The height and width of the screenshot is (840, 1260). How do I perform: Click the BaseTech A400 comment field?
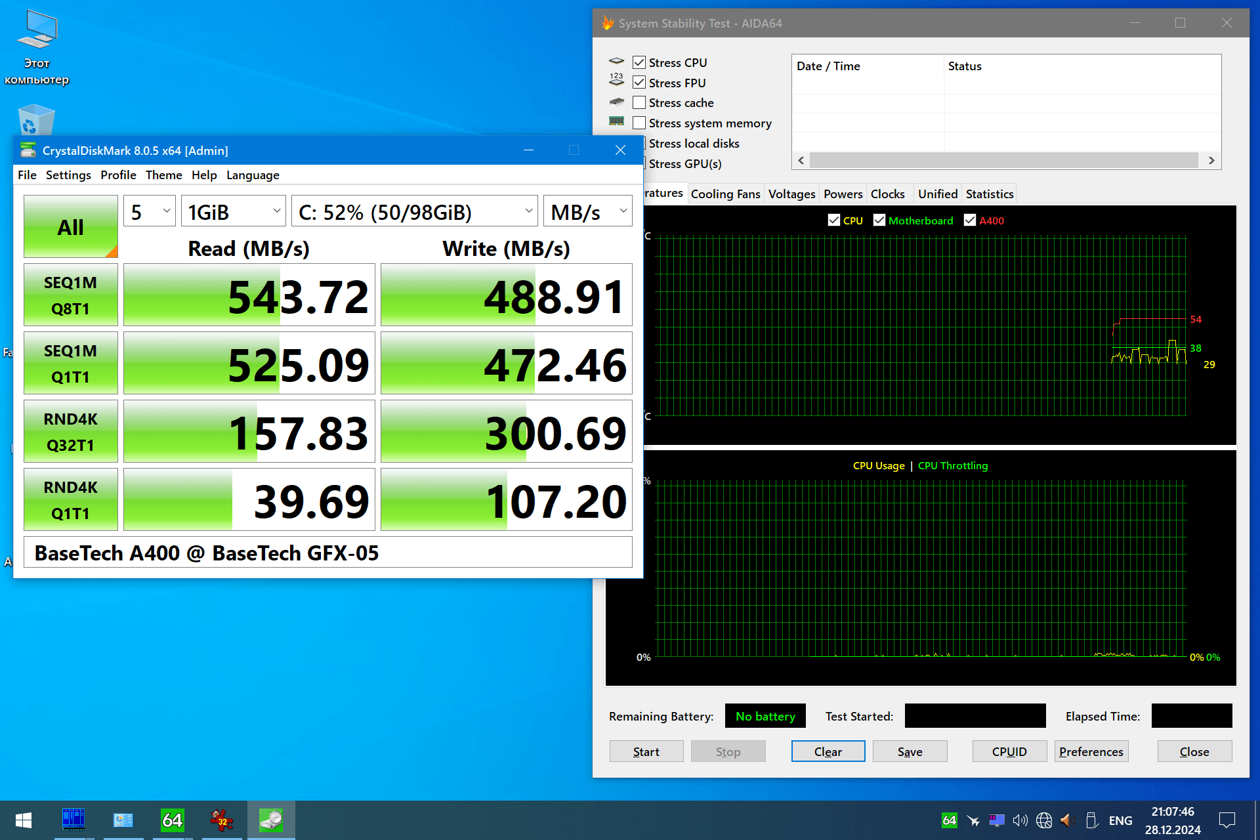coord(328,553)
